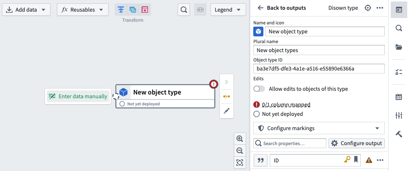Click the string type quote icon for ID

[260, 160]
